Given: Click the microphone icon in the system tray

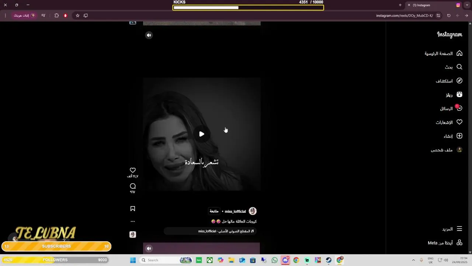Looking at the screenshot, I should click(421, 260).
